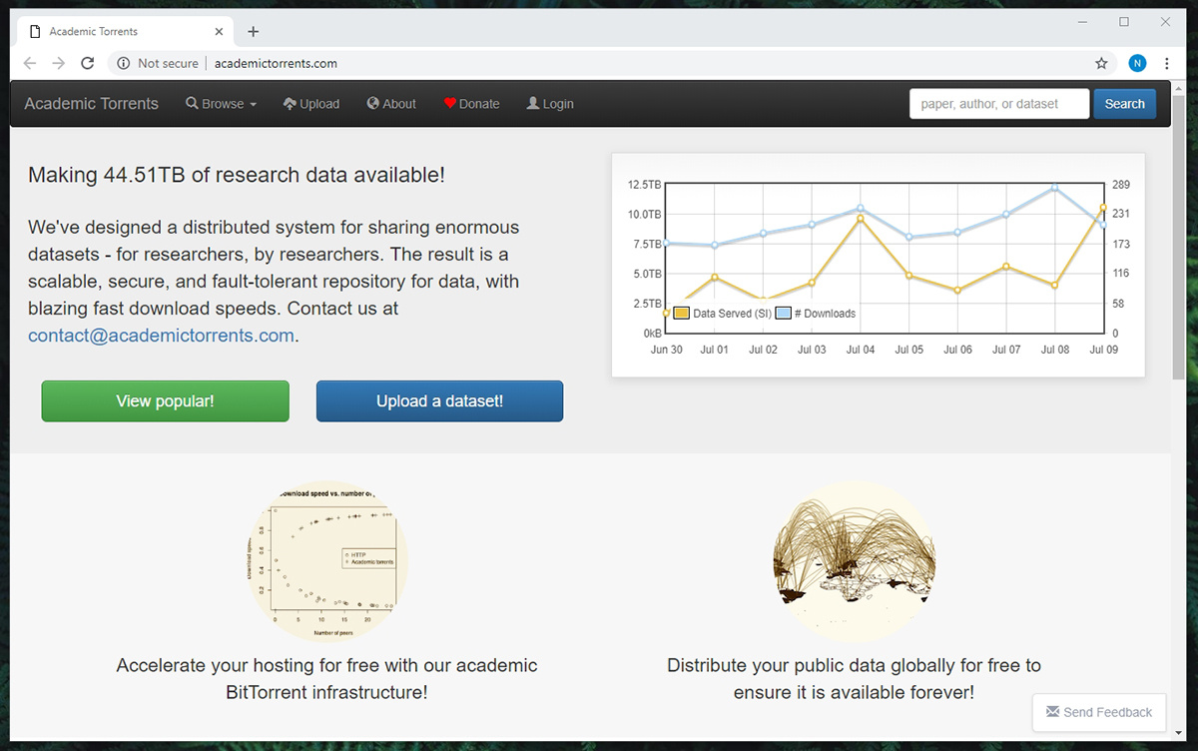Click the Not secure site info icon
Viewport: 1198px width, 751px height.
[x=124, y=63]
